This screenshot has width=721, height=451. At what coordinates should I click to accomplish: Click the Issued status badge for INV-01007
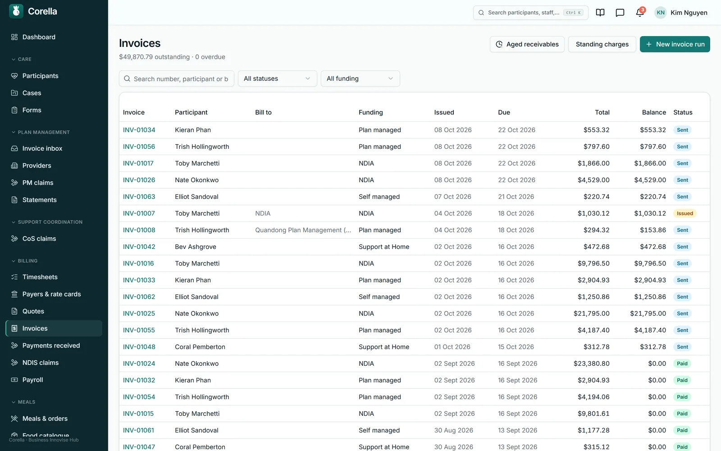click(684, 213)
